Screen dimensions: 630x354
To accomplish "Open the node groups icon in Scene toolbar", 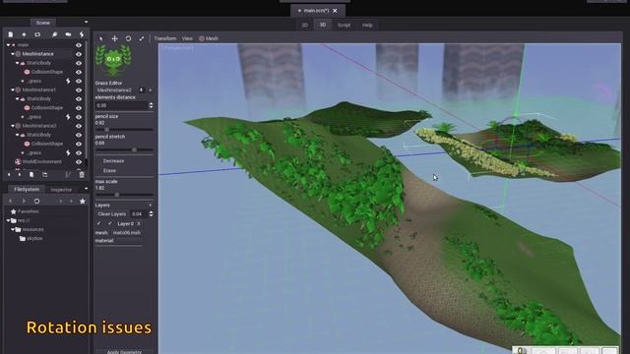I will click(x=68, y=34).
